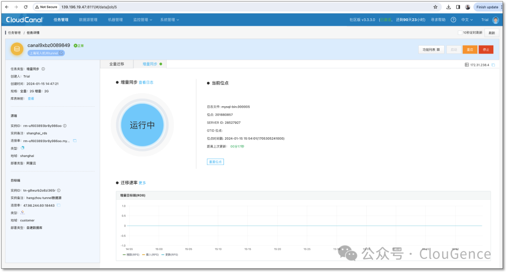Viewport: 507px width, 274px height.
Task: Click the Trial user avatar
Action: pyautogui.click(x=495, y=20)
